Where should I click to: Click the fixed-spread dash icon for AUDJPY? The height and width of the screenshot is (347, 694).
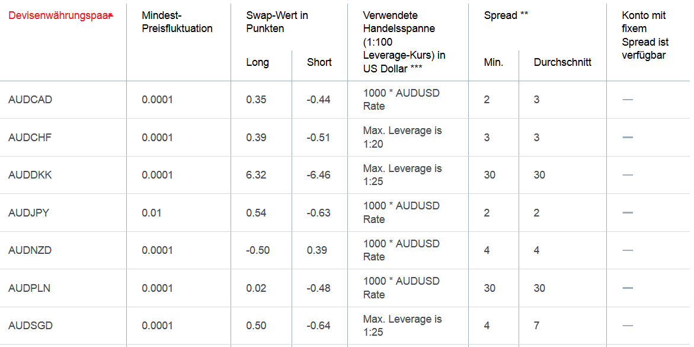tap(627, 213)
